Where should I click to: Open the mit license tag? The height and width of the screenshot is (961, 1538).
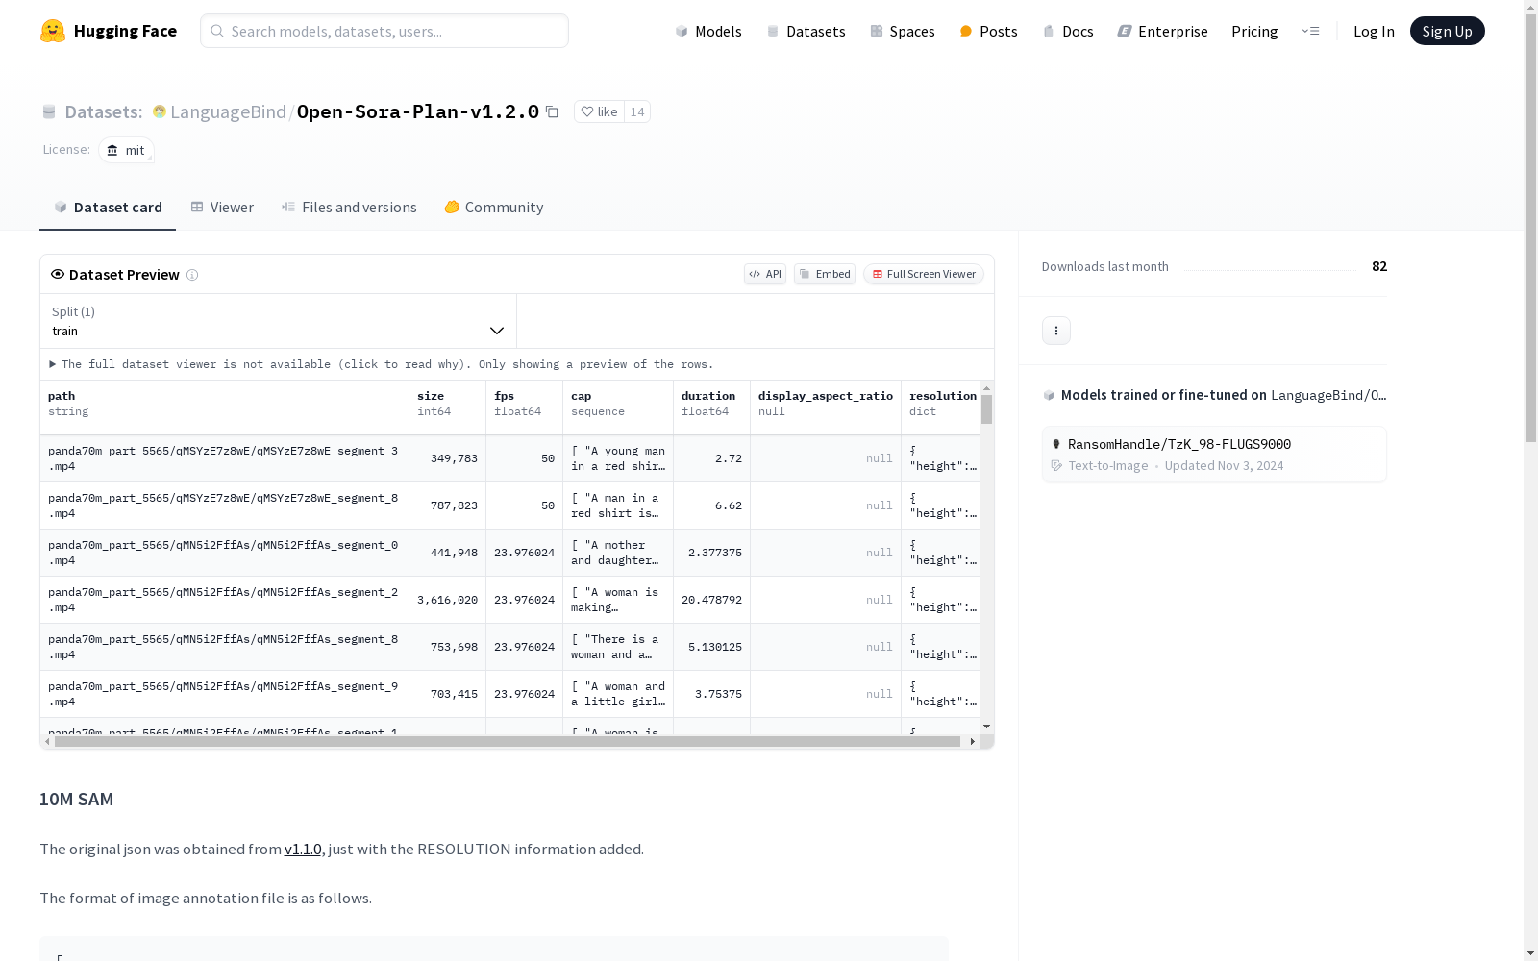click(x=126, y=150)
